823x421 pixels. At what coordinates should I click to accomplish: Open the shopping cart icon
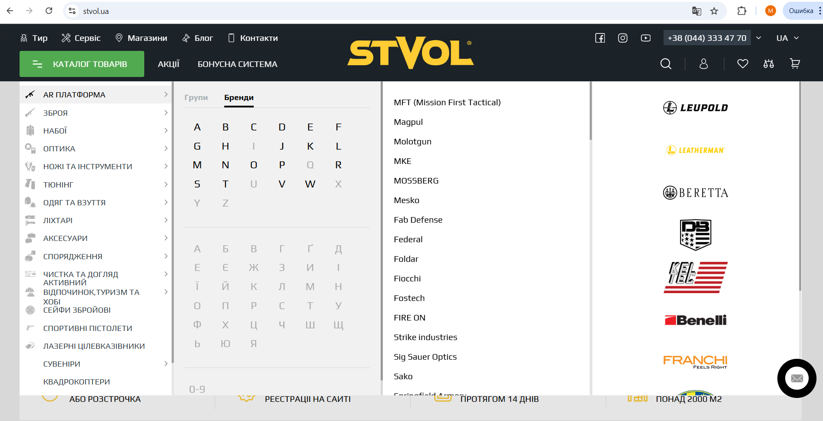pyautogui.click(x=795, y=64)
